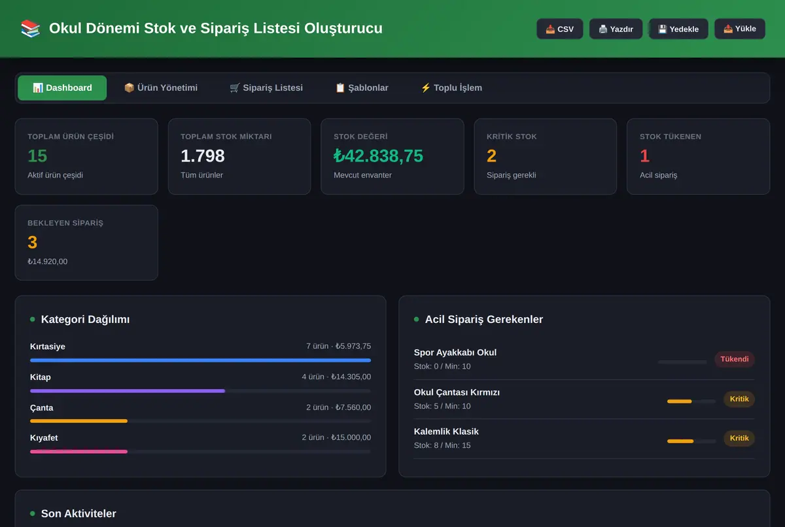Click the Bekleyen Sipariş card

click(86, 243)
